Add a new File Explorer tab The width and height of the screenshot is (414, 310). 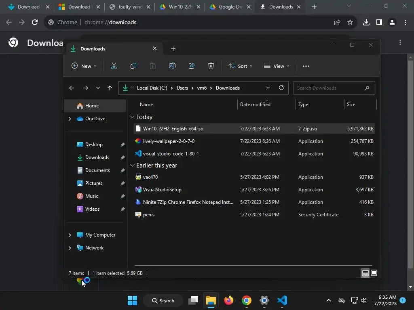173,49
